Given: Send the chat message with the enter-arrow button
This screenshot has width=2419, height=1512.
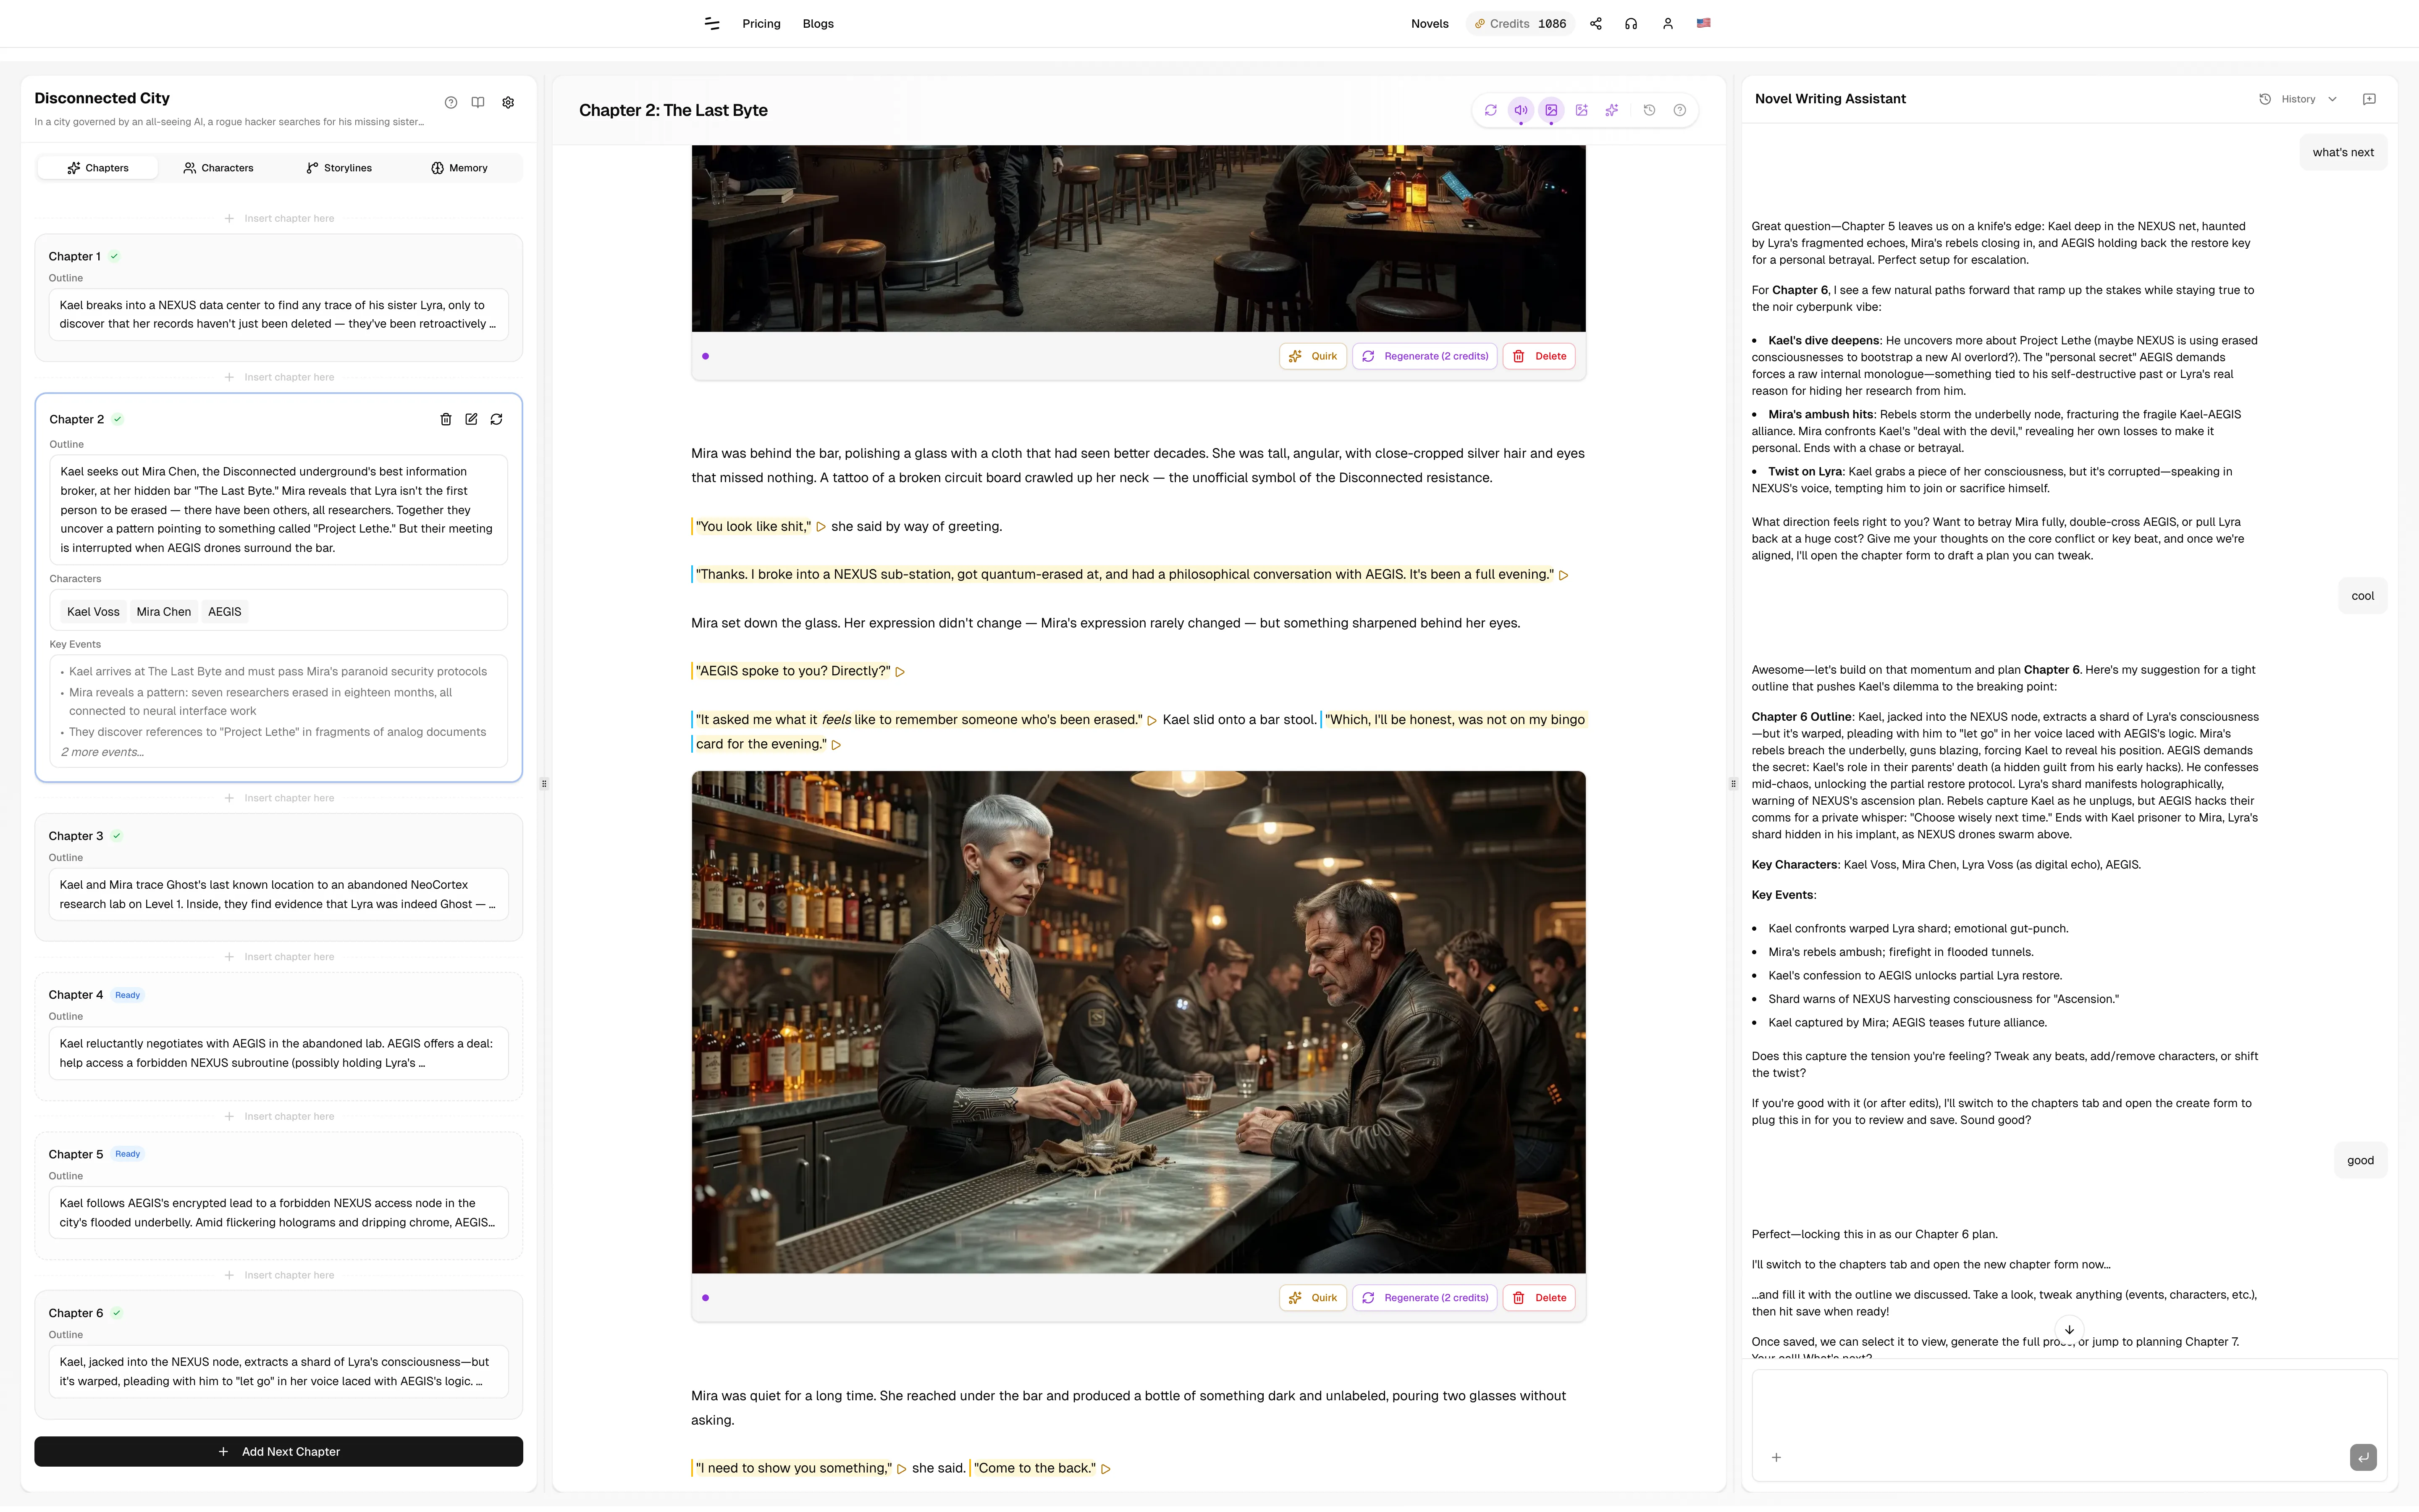Looking at the screenshot, I should [2363, 1457].
